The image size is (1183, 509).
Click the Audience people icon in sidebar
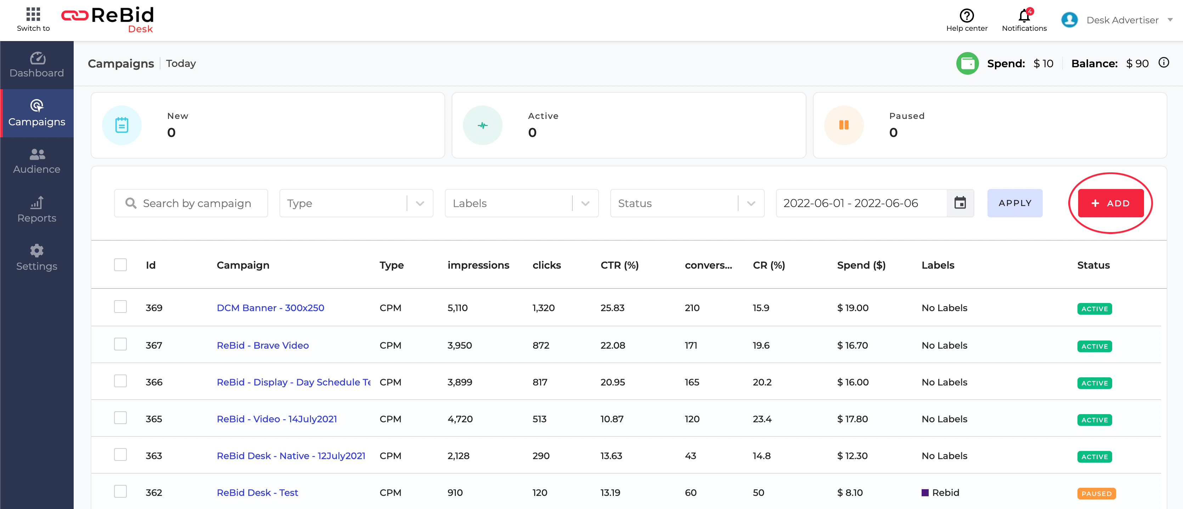point(37,154)
